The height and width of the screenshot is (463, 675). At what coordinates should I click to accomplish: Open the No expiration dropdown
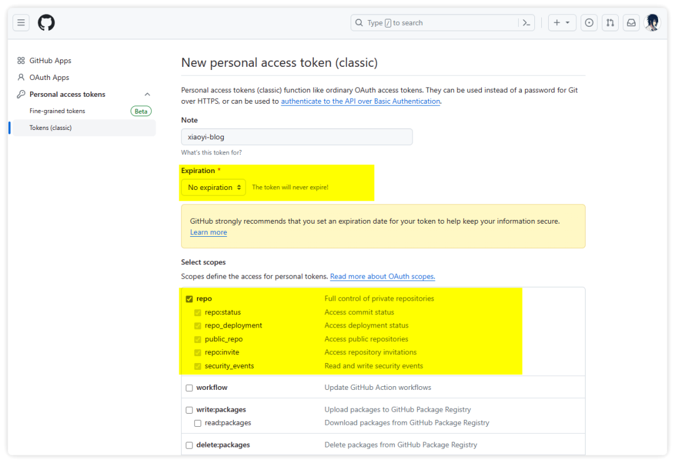click(x=213, y=187)
